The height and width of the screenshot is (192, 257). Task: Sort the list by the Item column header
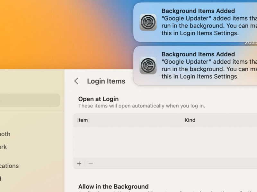(x=83, y=120)
